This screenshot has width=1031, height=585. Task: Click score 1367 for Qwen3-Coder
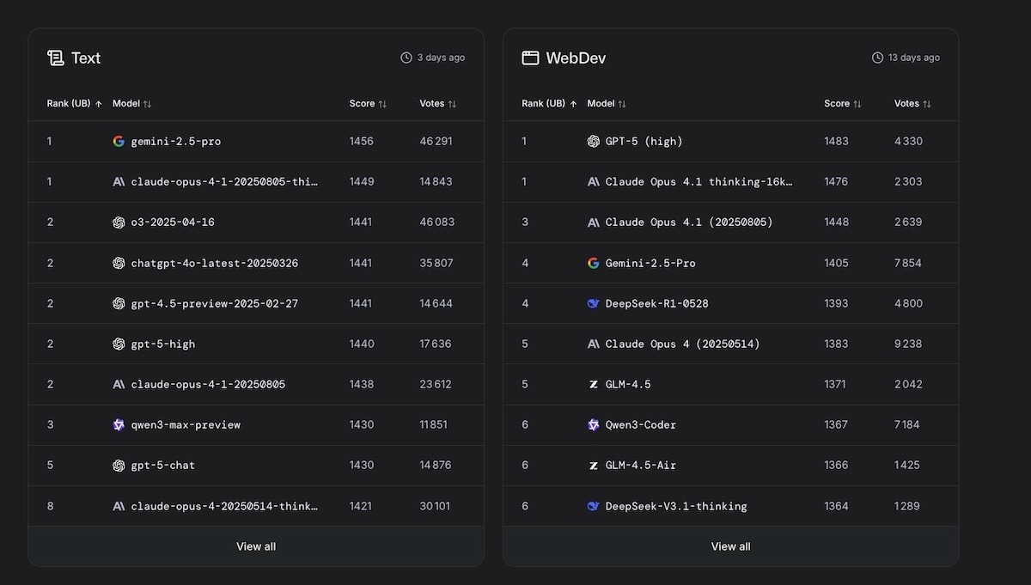pos(836,424)
